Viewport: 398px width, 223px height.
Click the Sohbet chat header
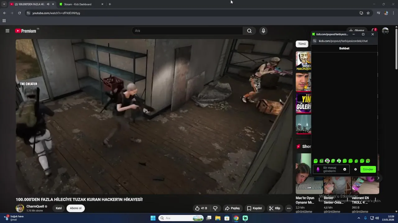coord(344,48)
